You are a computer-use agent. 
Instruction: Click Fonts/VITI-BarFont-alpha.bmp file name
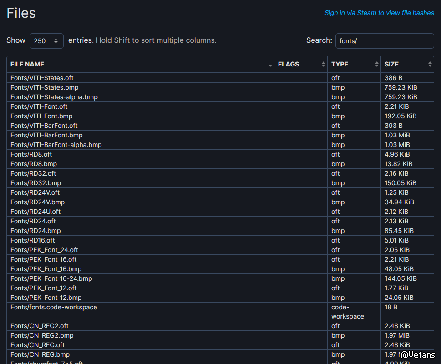point(56,145)
